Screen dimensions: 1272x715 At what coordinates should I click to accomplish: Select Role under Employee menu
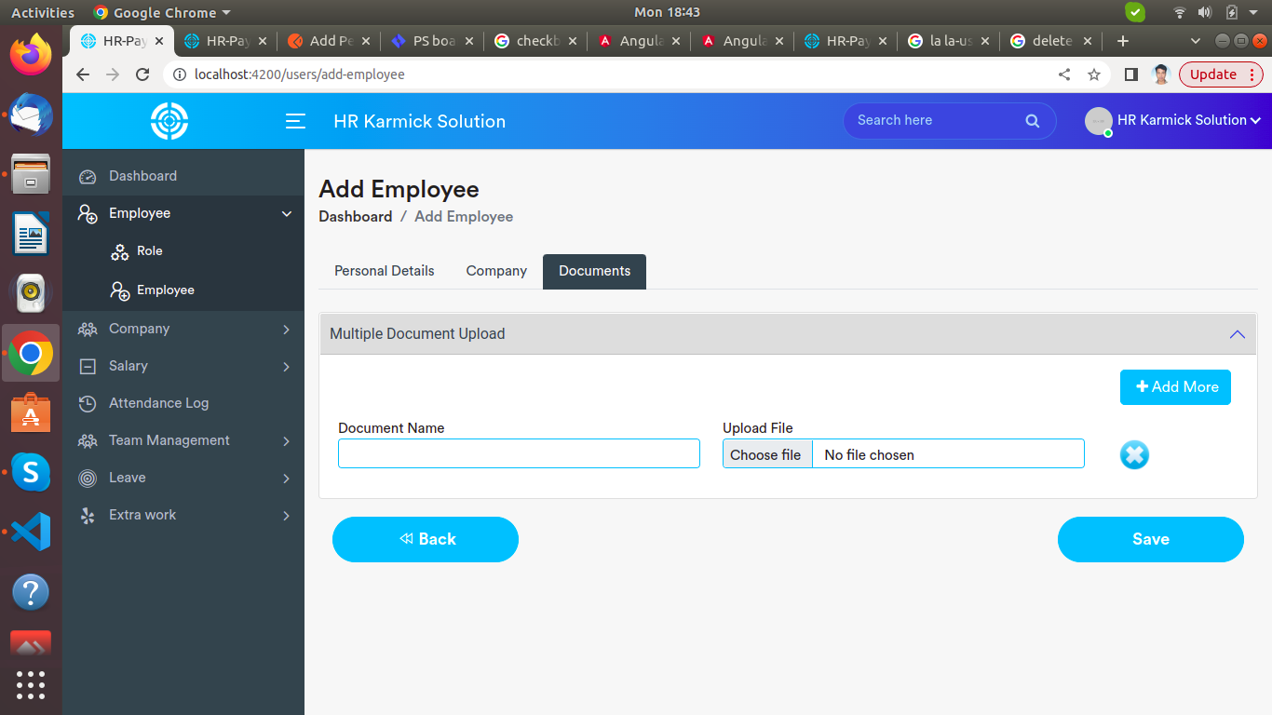tap(149, 251)
